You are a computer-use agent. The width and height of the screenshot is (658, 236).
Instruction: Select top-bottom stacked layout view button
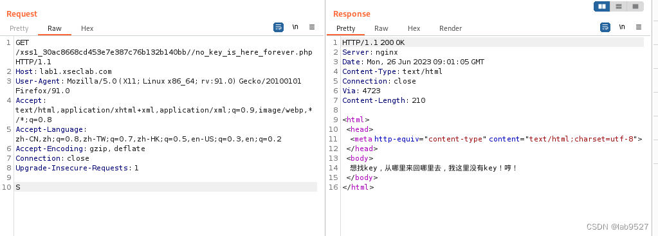tap(619, 6)
